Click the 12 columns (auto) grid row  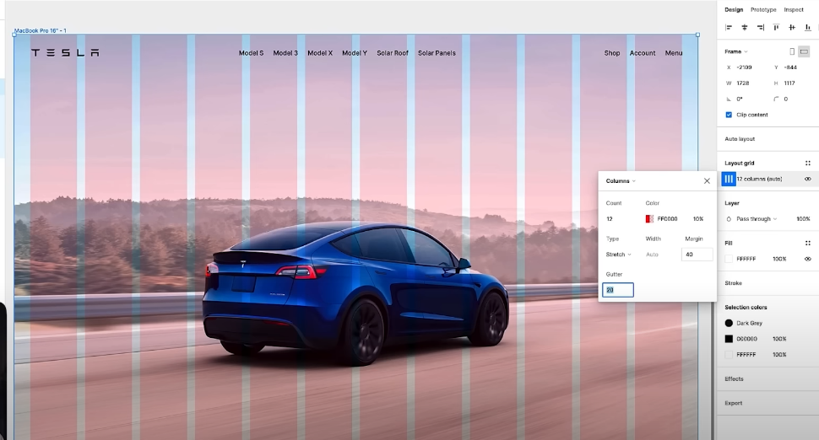[767, 179]
